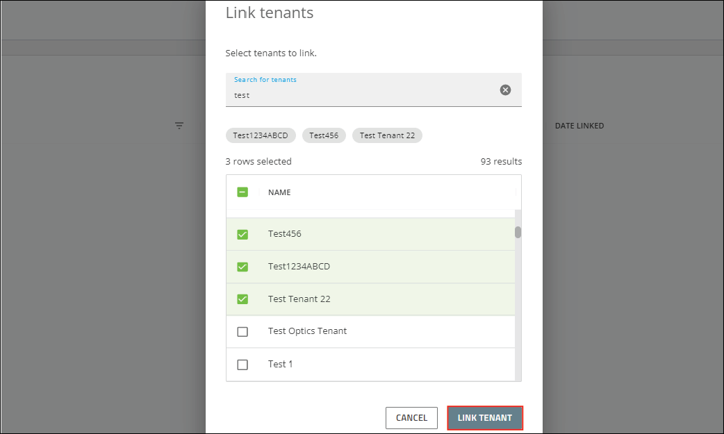This screenshot has width=724, height=434.
Task: Uncheck the Test Tenant 22 checkbox
Action: [242, 299]
